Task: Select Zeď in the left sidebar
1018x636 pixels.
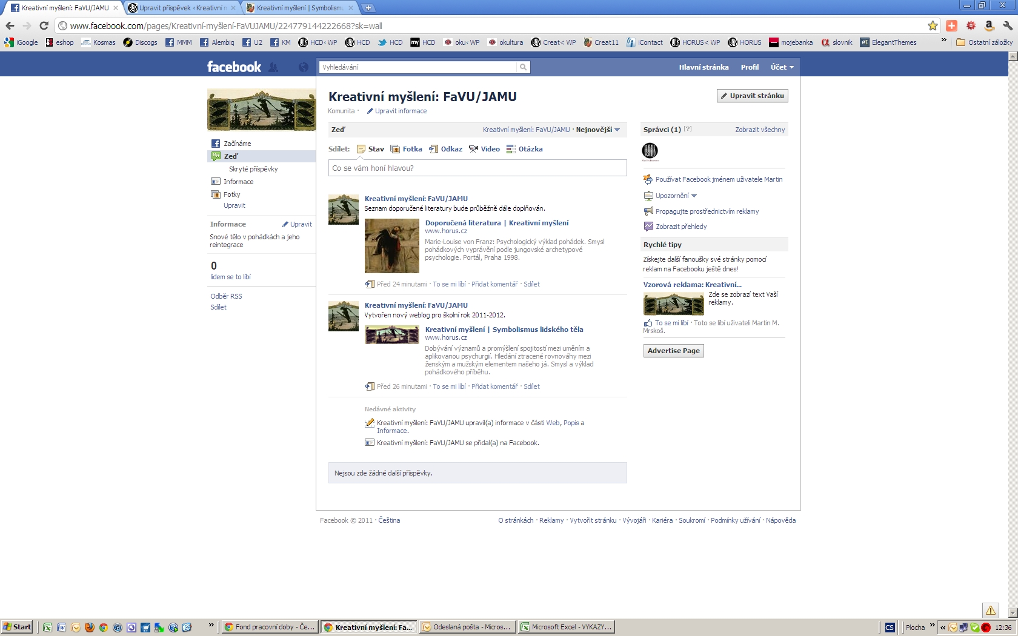Action: 261,156
